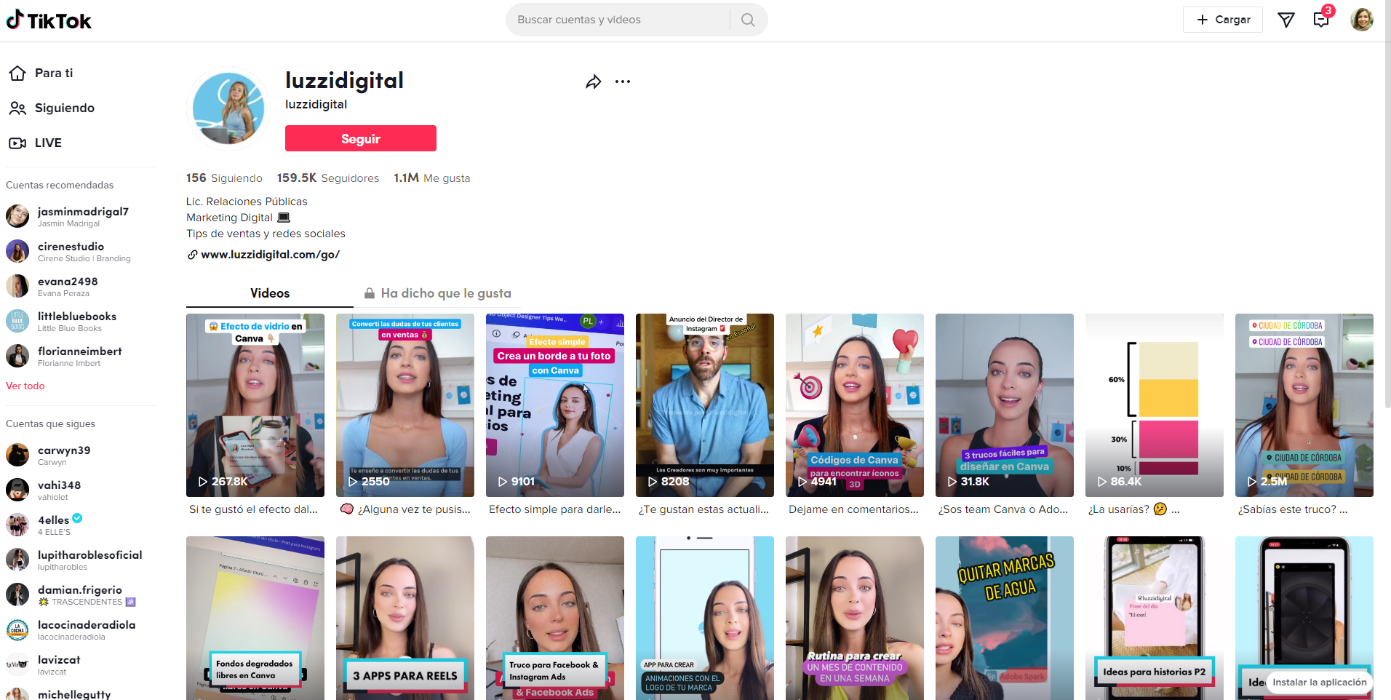Click lupitharoblesoficial account name

tap(90, 555)
